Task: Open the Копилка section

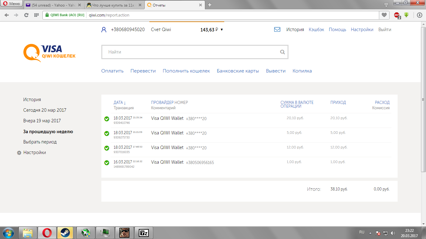Action: [x=302, y=71]
